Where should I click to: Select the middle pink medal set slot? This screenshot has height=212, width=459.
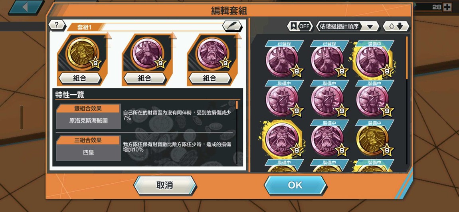click(x=148, y=53)
